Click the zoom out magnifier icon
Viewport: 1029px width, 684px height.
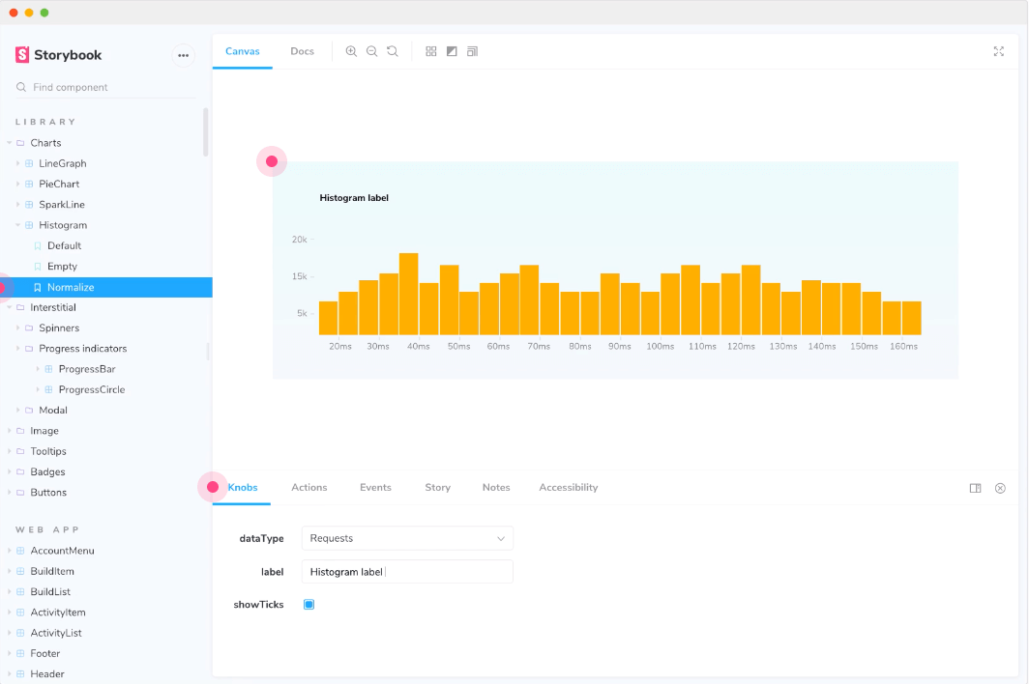coord(371,51)
